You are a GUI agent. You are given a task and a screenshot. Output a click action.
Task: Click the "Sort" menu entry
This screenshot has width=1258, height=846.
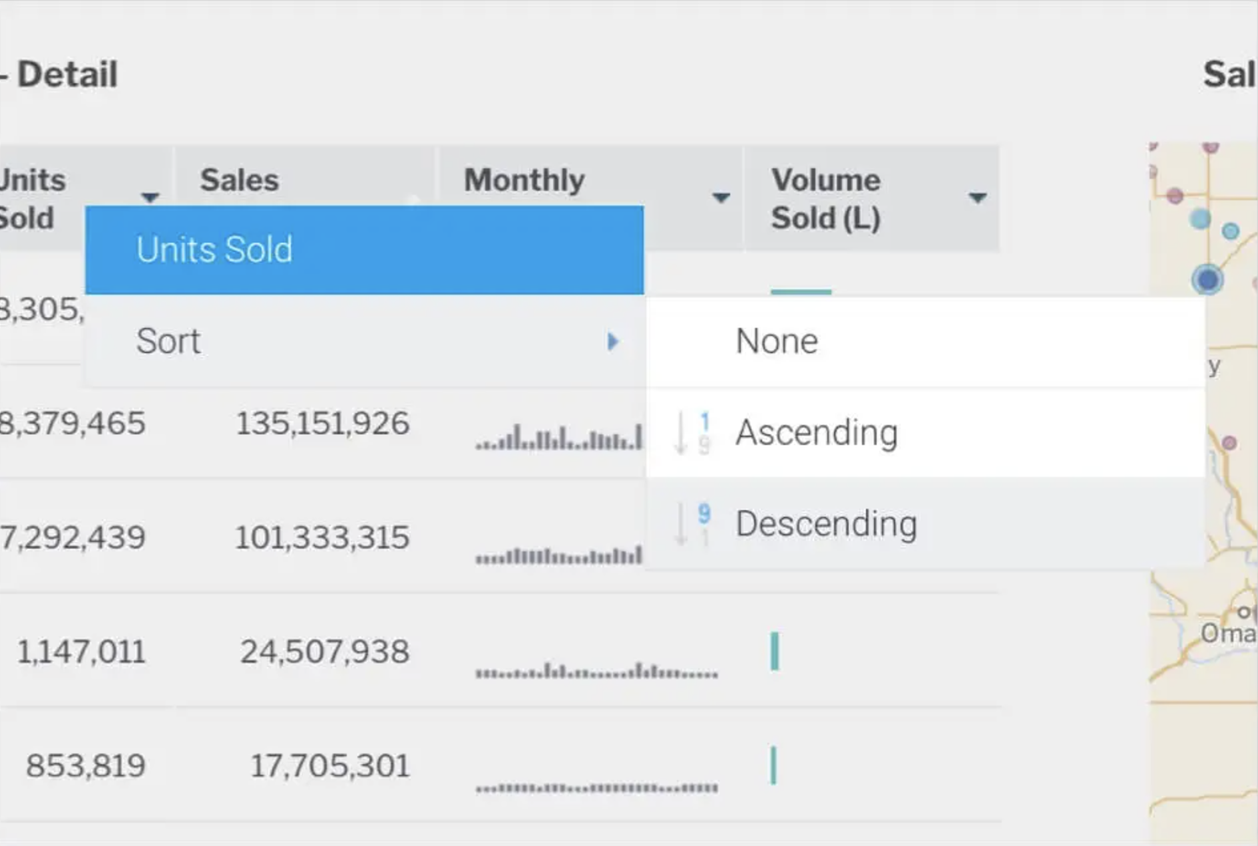(168, 341)
